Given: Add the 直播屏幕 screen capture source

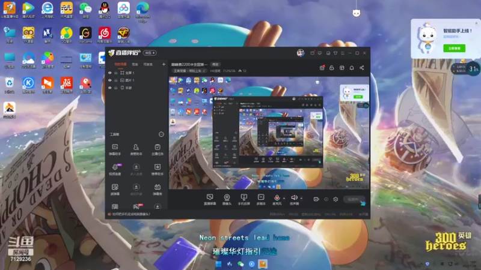Looking at the screenshot, I should (210, 199).
